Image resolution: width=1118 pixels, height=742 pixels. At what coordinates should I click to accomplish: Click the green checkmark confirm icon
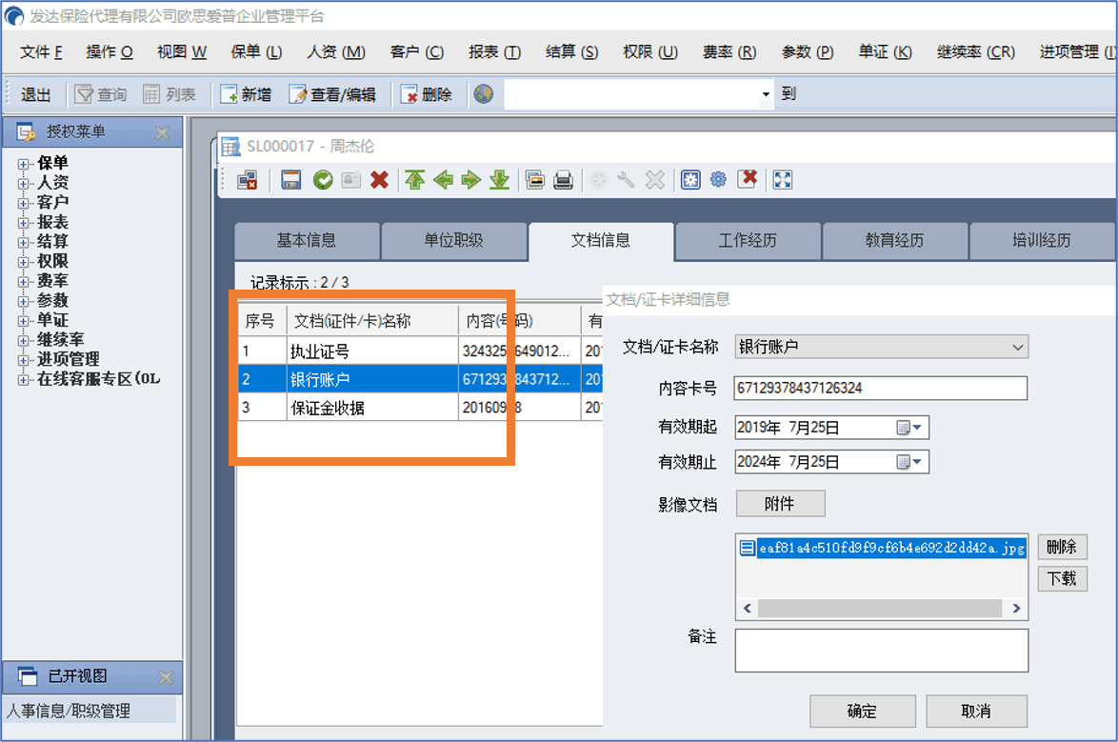(323, 180)
